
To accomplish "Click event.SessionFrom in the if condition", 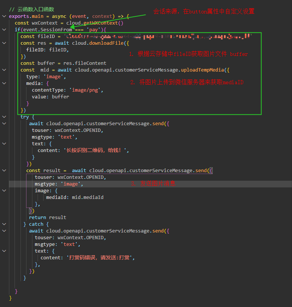I will [48, 30].
